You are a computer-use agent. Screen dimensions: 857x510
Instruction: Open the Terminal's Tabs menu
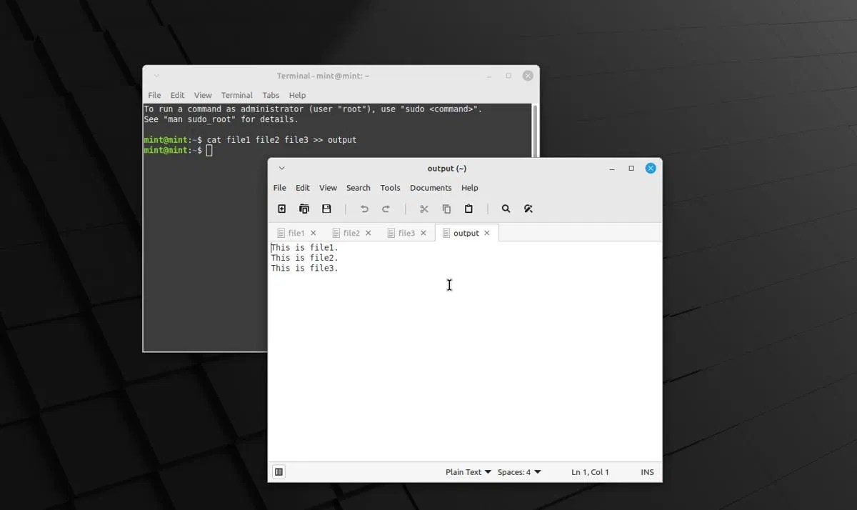tap(270, 95)
